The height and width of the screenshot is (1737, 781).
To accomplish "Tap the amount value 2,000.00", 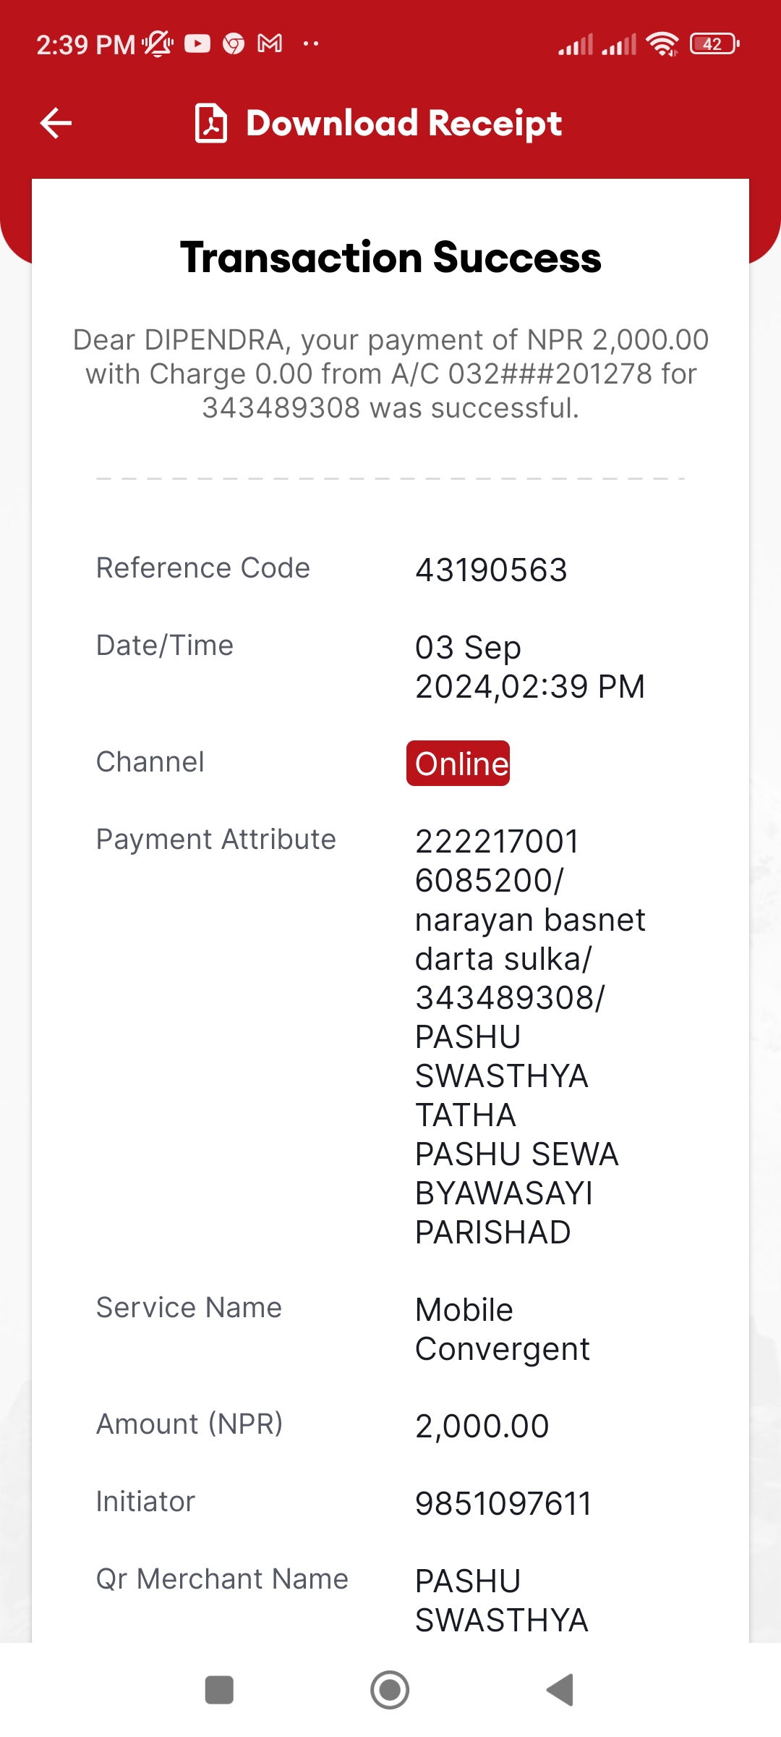I will pyautogui.click(x=482, y=1426).
